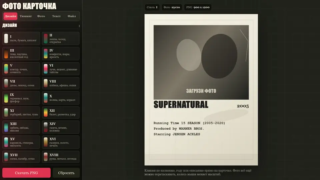Select design style XVIII runes metal
Screen dimensions: 320x180
coord(61,157)
